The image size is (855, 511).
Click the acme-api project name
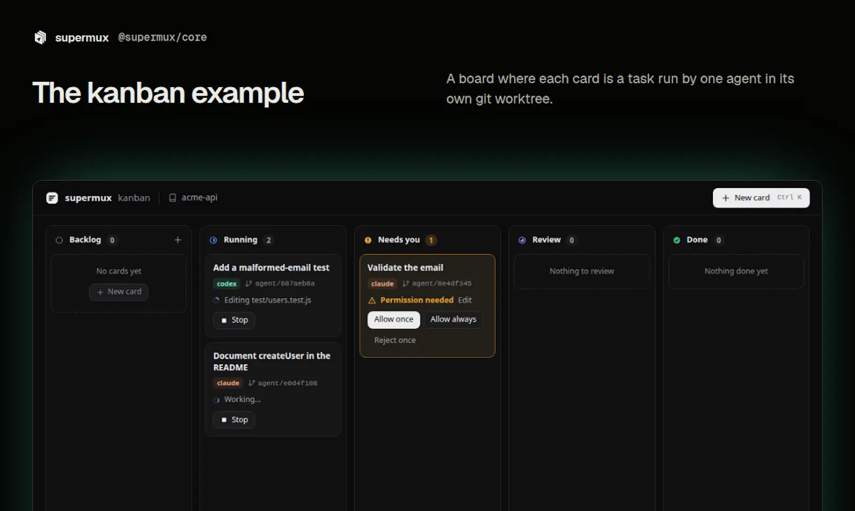[199, 198]
